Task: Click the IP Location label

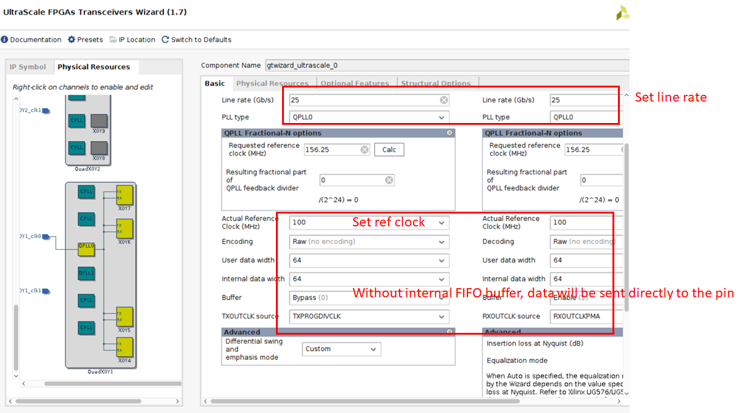Action: pyautogui.click(x=137, y=40)
